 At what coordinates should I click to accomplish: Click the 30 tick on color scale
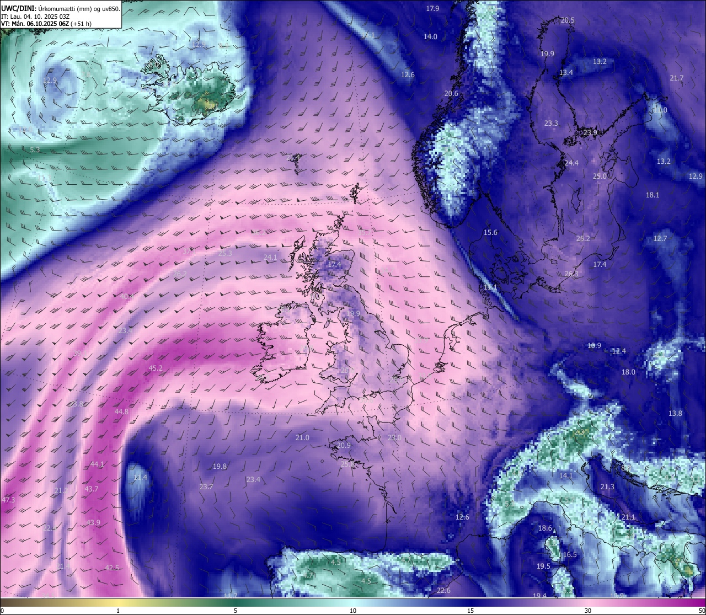click(588, 611)
